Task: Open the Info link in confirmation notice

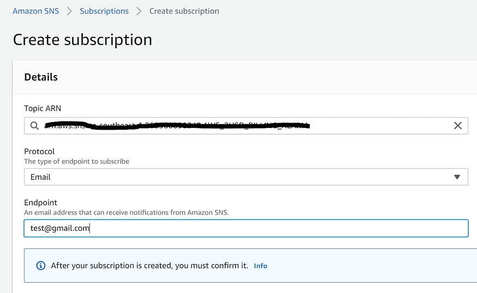Action: 261,266
